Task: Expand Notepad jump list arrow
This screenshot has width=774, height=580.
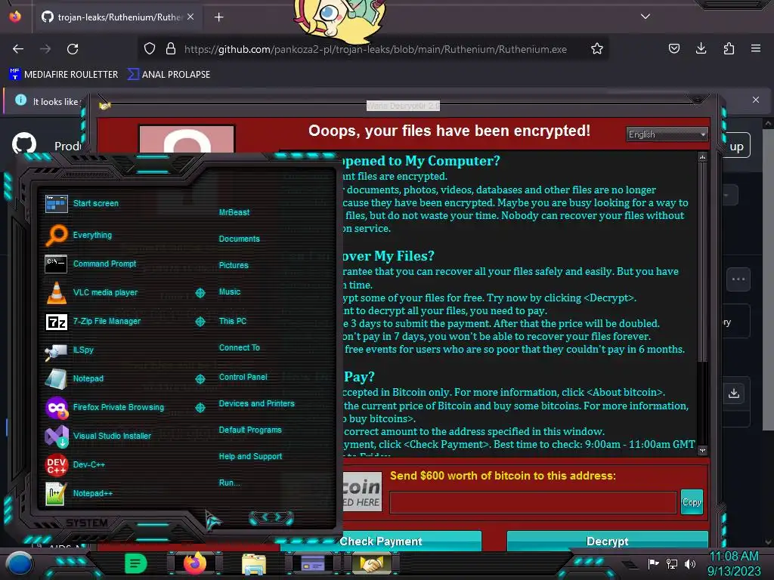Action: [200, 379]
